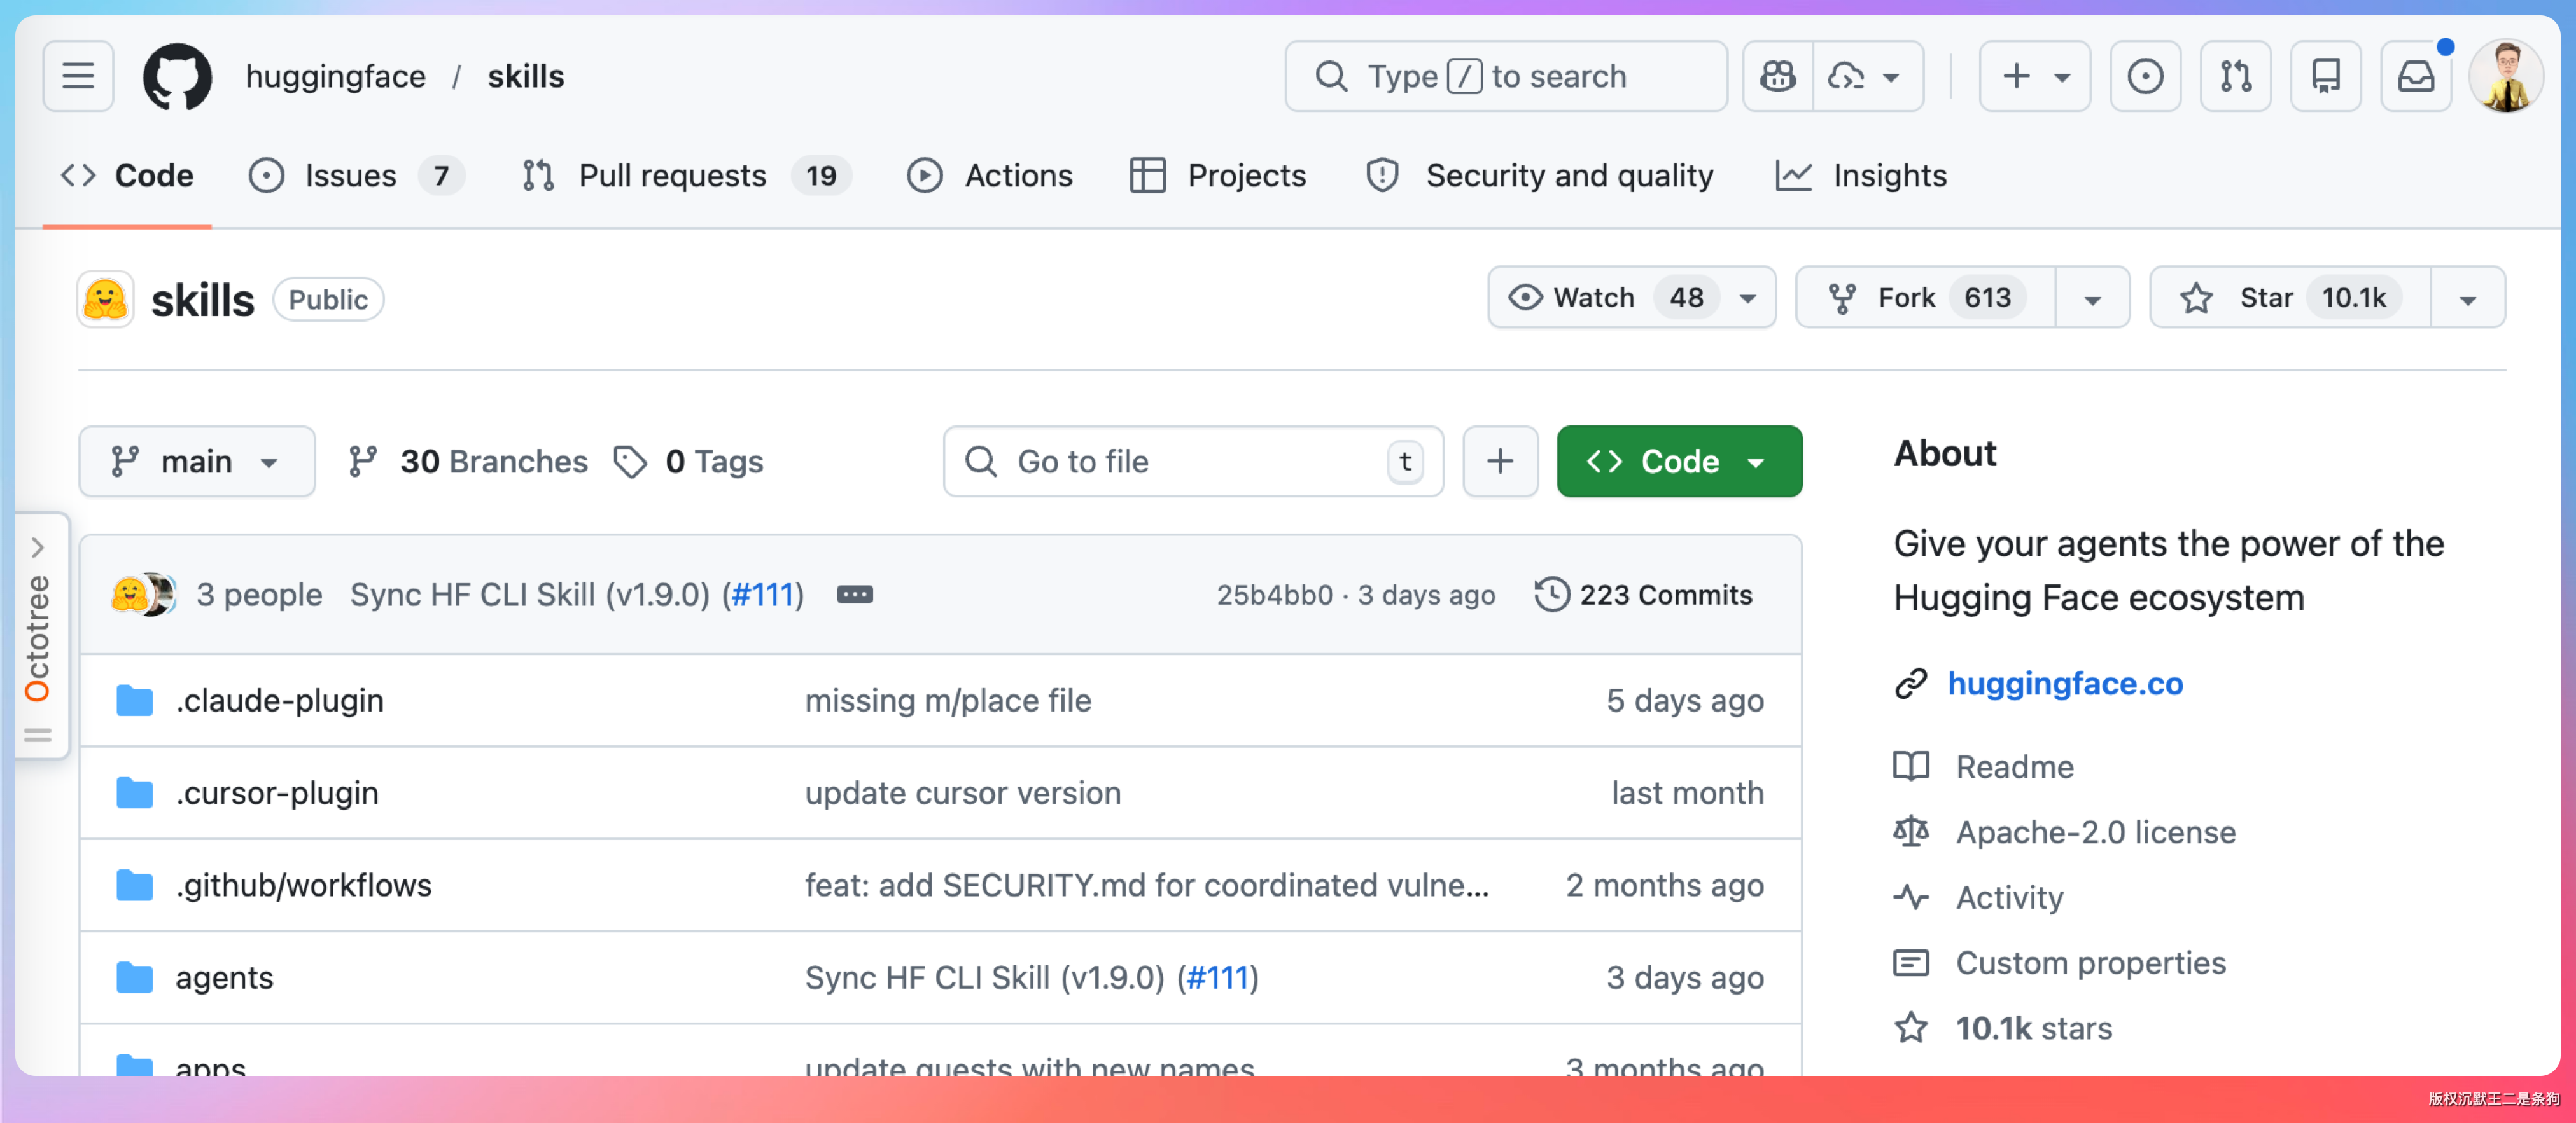
Task: Open Copilot chat icon
Action: click(x=1778, y=76)
